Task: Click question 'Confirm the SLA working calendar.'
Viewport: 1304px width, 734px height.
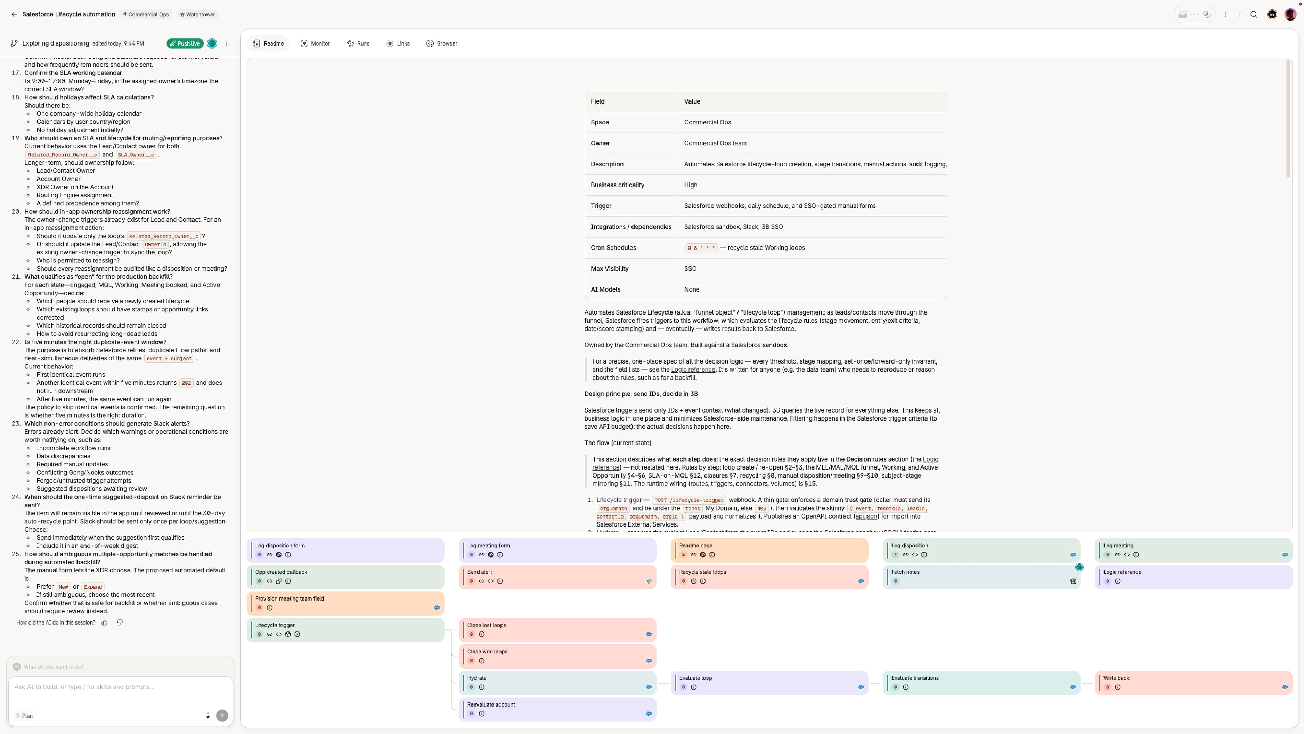Action: click(74, 73)
